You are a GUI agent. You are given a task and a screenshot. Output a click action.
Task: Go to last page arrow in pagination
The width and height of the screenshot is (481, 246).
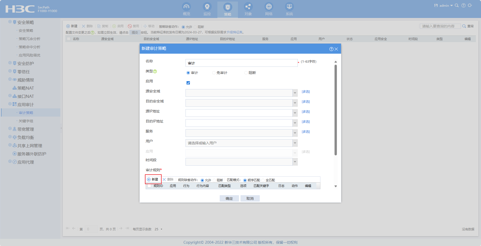pos(127,228)
